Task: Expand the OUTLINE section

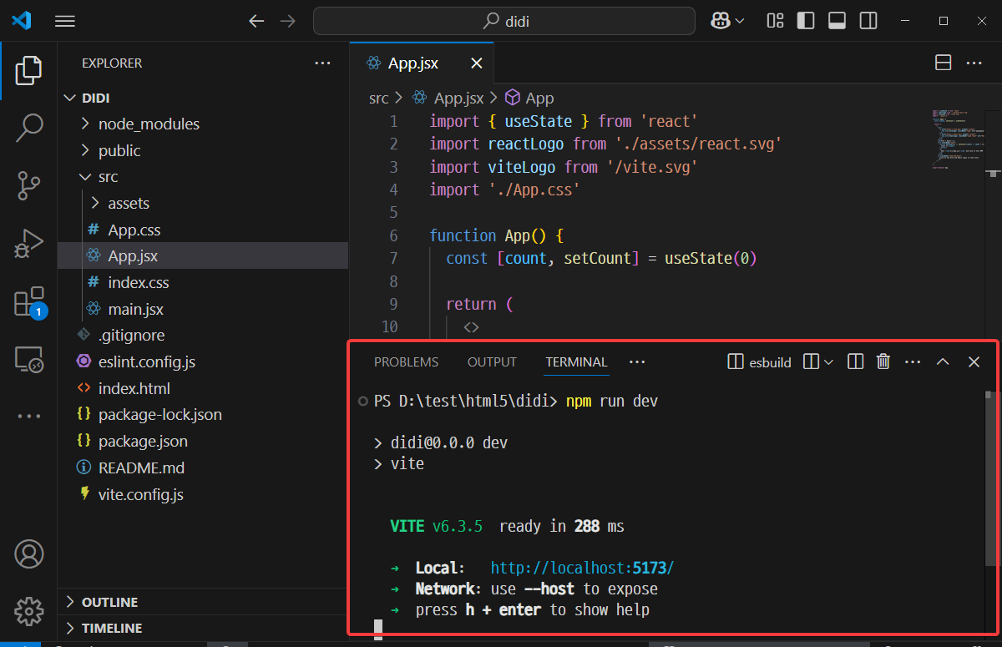Action: click(x=109, y=602)
